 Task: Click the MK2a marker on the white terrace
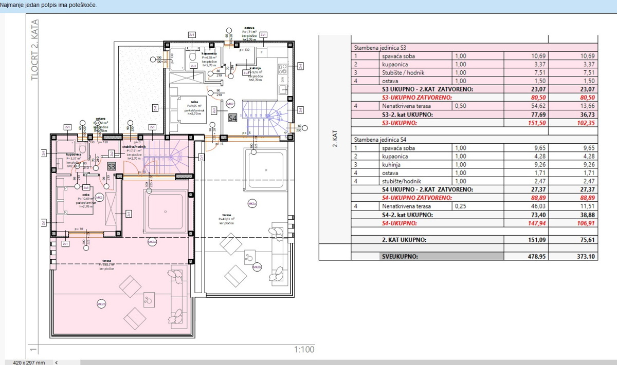[x=252, y=204]
